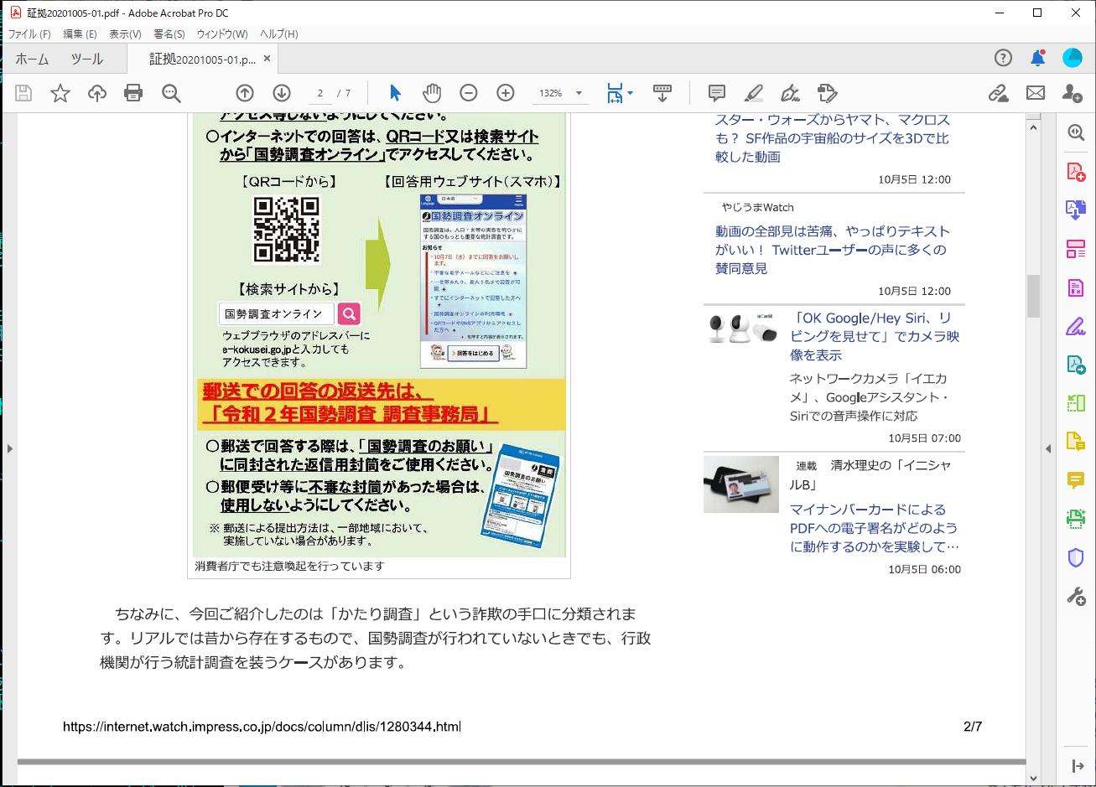
Task: Collapse the right tools pane arrow
Action: 1048,449
